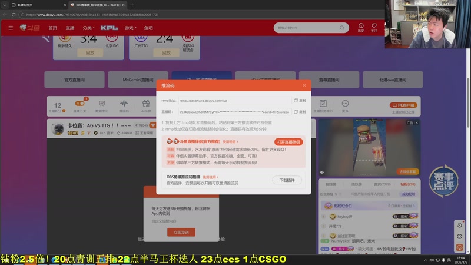Switch to the 官方直播间 tab
The image size is (471, 265).
[x=75, y=79]
